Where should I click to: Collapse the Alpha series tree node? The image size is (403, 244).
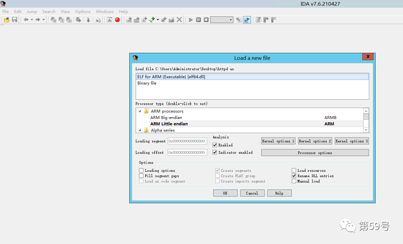tap(140, 130)
